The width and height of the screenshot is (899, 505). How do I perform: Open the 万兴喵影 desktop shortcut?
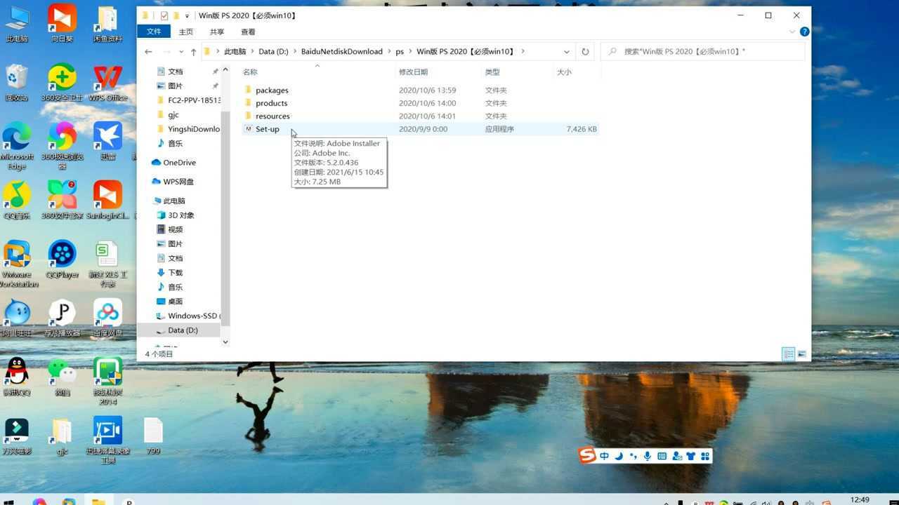(x=17, y=436)
